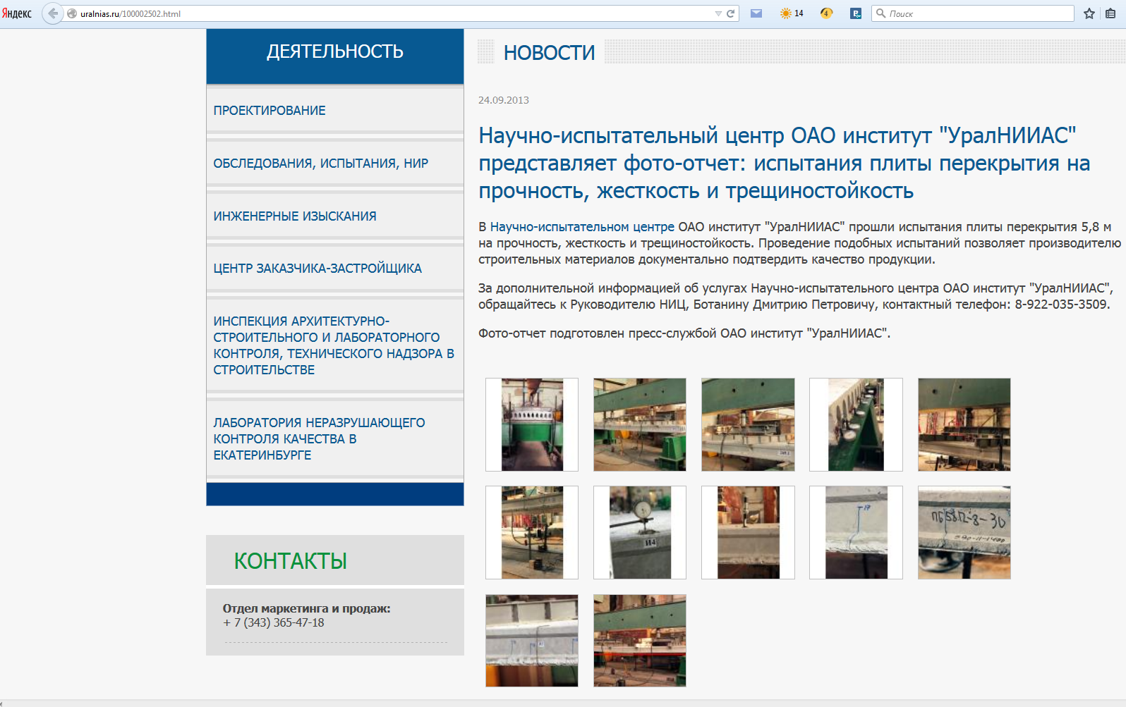
Task: Select the uralnias.ru address bar URL
Action: pos(131,13)
